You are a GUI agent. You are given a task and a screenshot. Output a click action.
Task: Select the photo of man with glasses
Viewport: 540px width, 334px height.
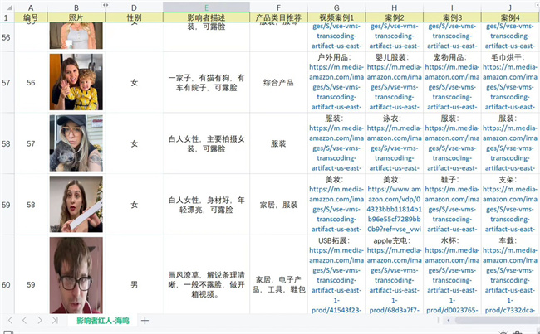[76, 275]
